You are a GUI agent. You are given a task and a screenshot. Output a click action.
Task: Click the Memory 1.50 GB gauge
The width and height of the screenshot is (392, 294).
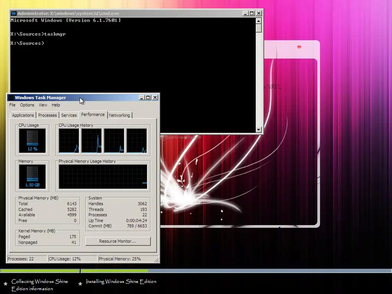[32, 176]
